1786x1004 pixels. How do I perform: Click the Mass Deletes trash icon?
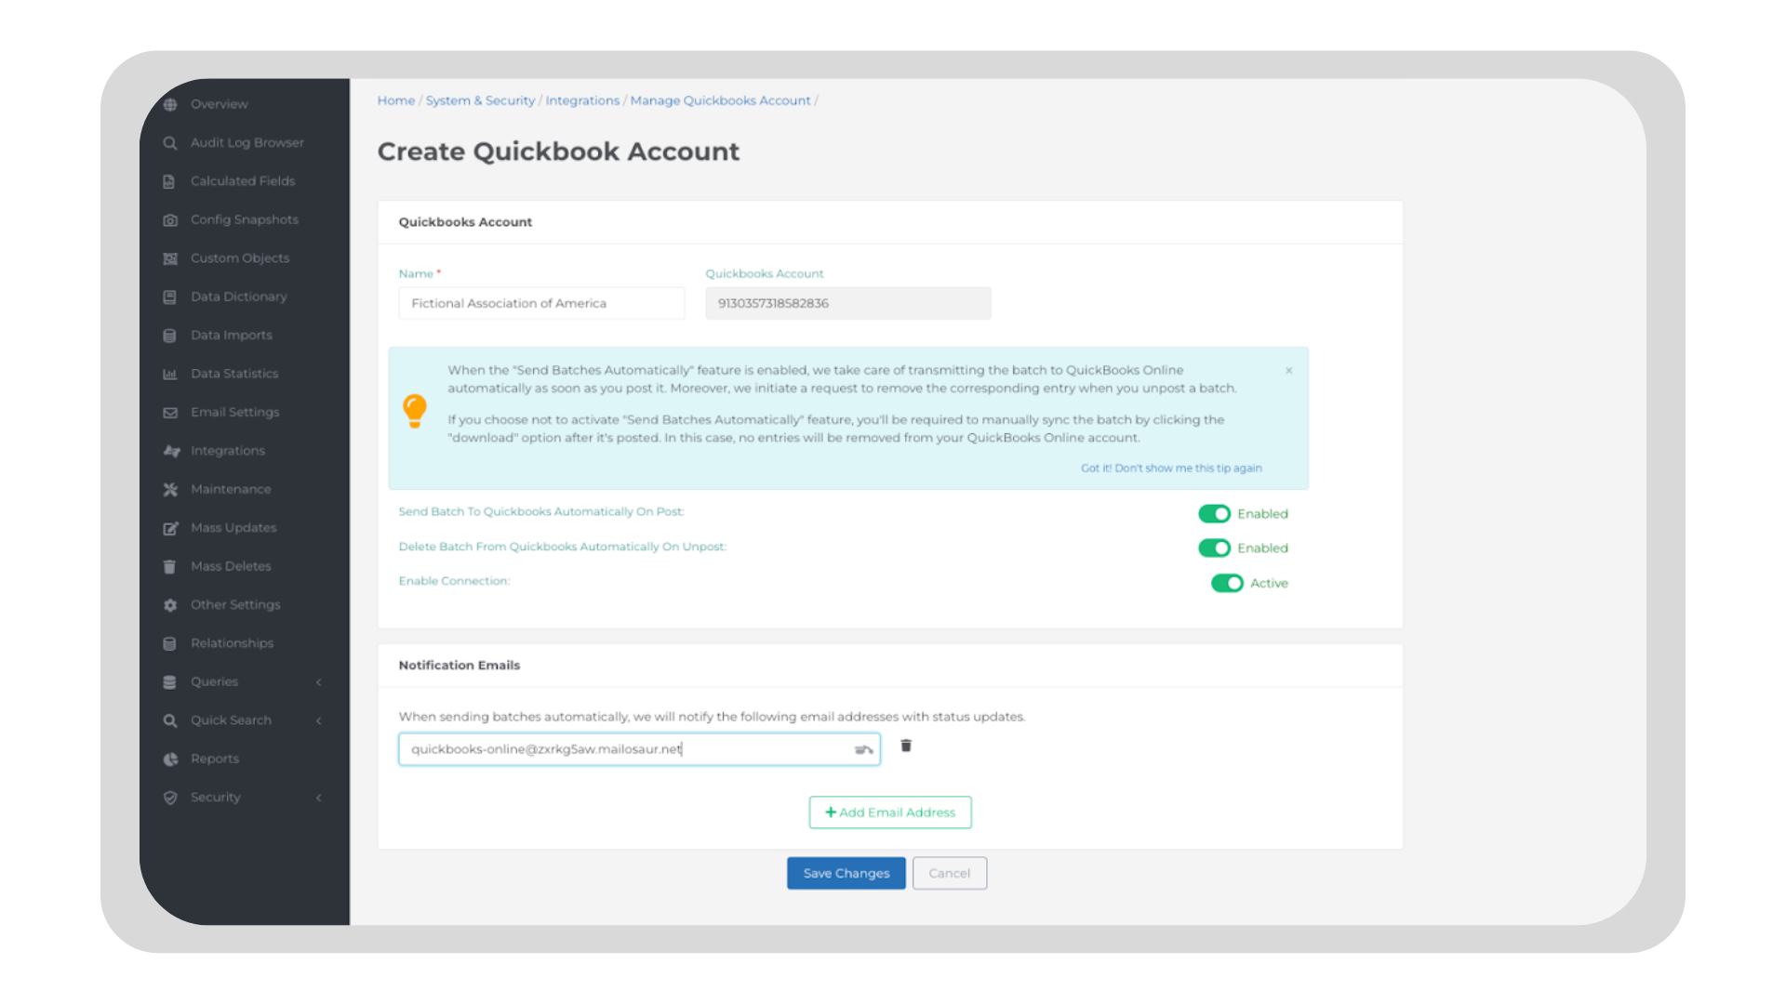point(169,566)
